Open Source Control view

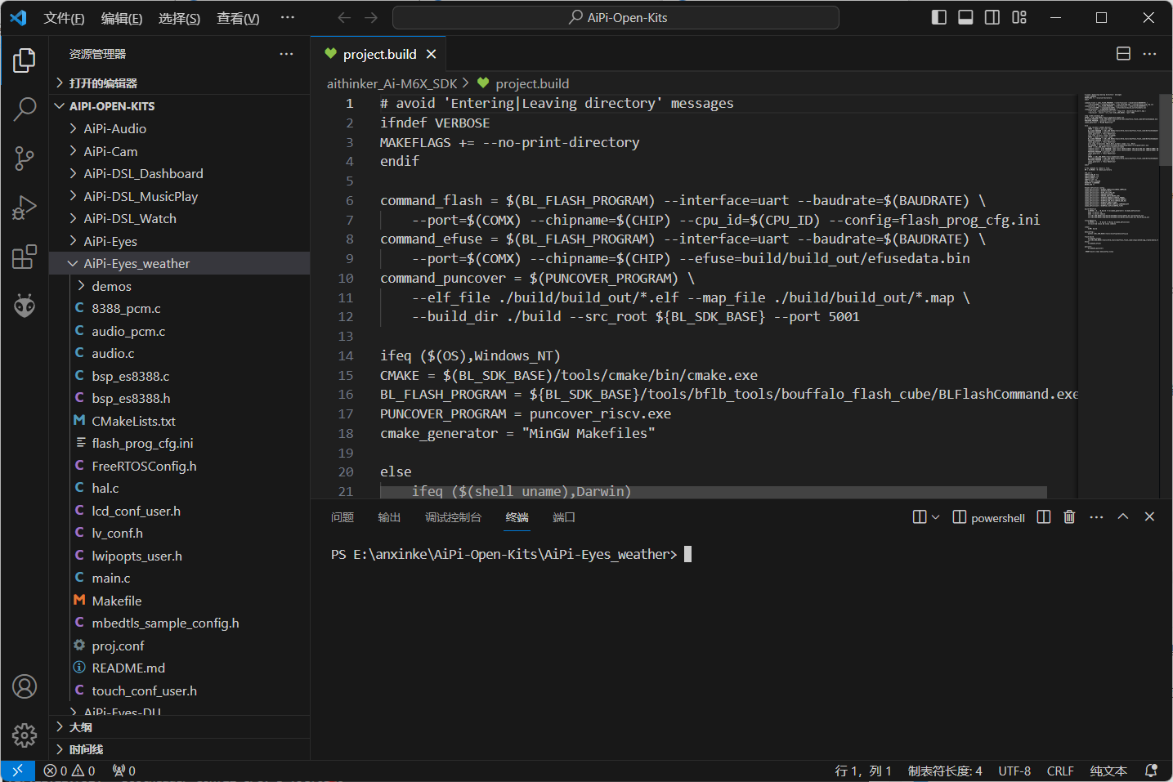click(x=25, y=159)
